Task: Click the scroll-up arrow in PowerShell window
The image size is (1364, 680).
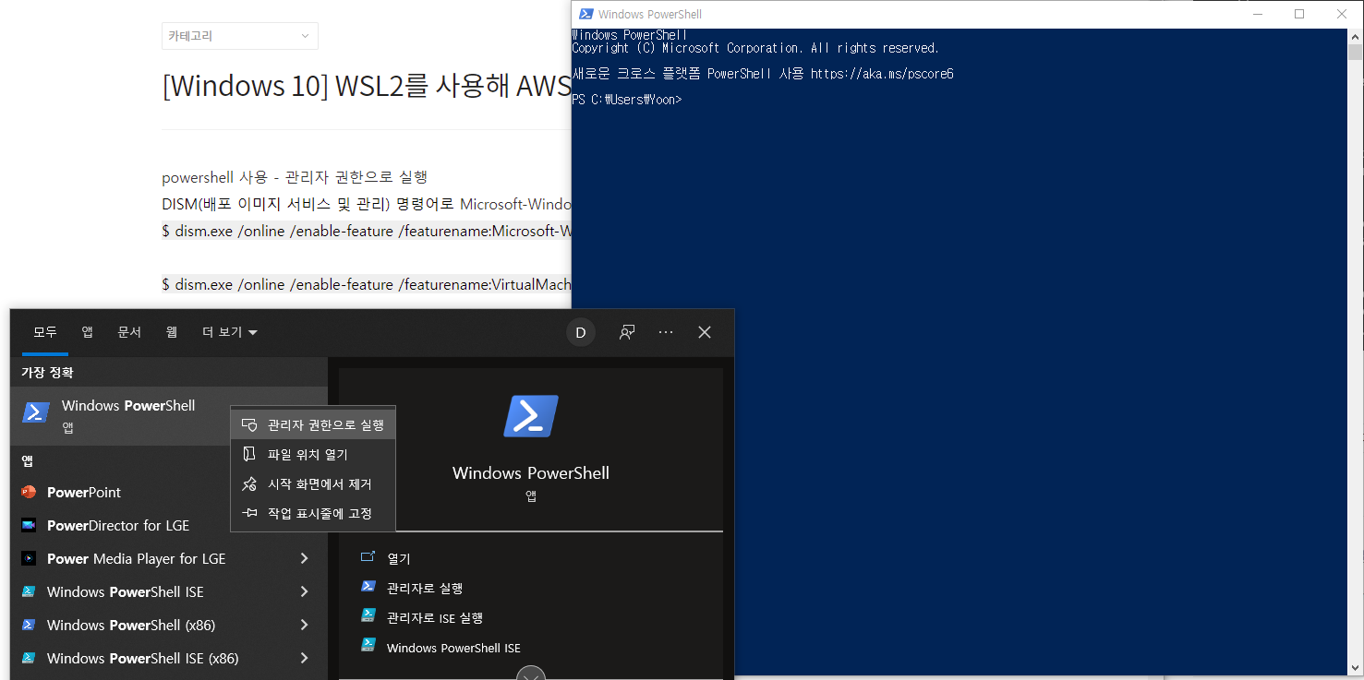Action: click(1355, 36)
